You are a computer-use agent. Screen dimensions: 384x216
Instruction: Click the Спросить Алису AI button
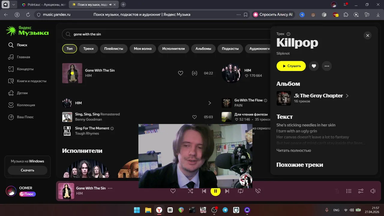(x=273, y=14)
